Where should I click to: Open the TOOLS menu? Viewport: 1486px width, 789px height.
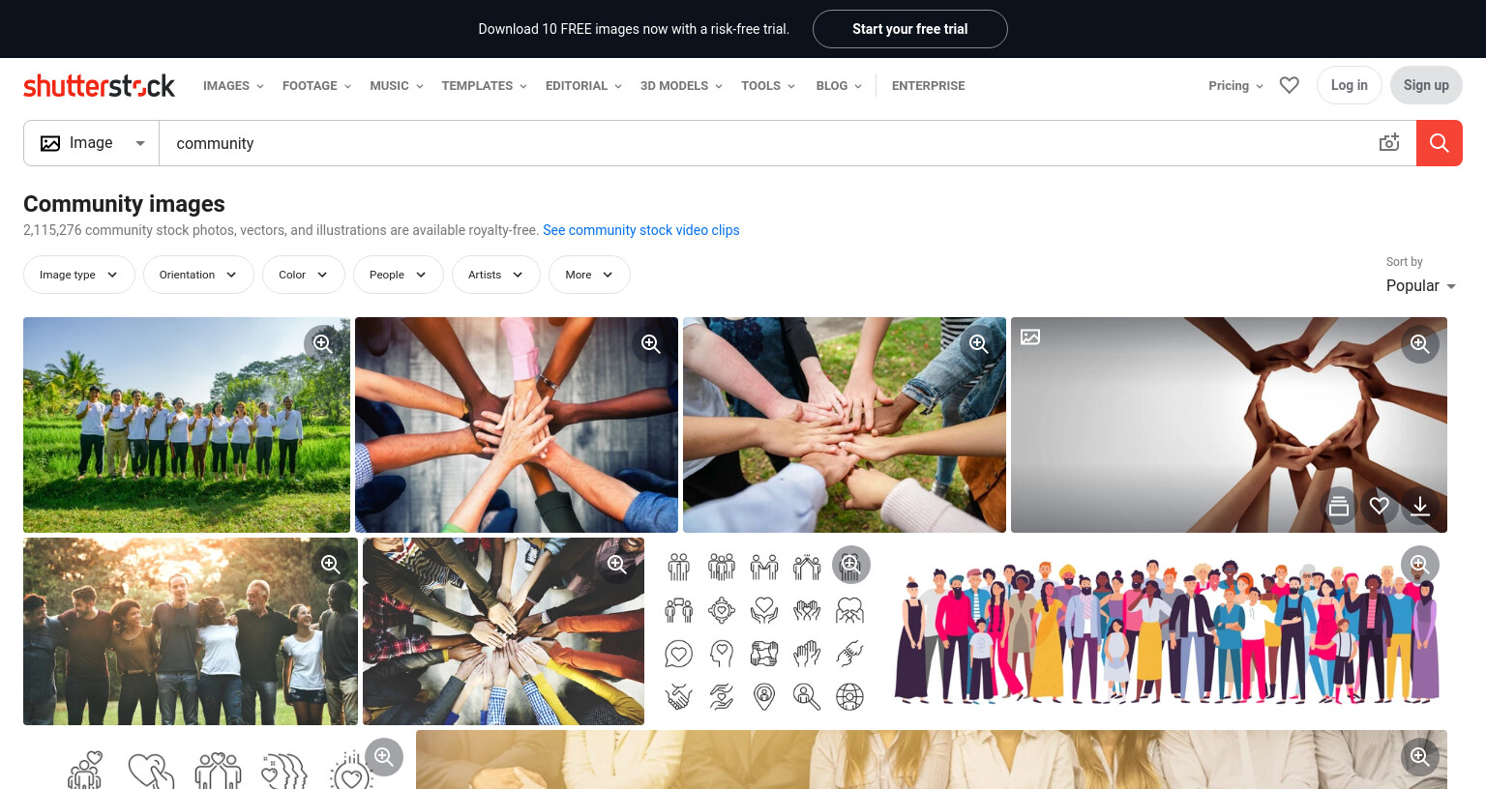pos(768,86)
